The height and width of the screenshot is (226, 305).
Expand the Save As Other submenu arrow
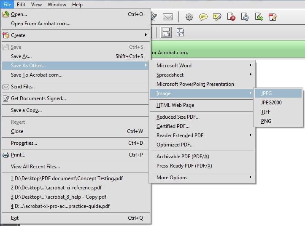(x=146, y=65)
